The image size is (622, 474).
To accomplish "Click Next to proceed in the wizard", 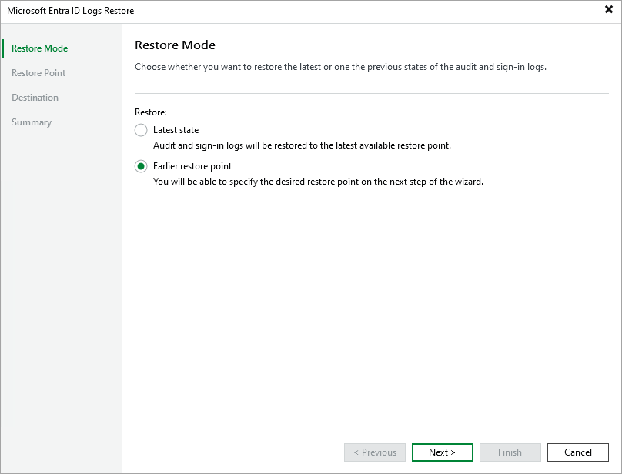I will click(442, 452).
